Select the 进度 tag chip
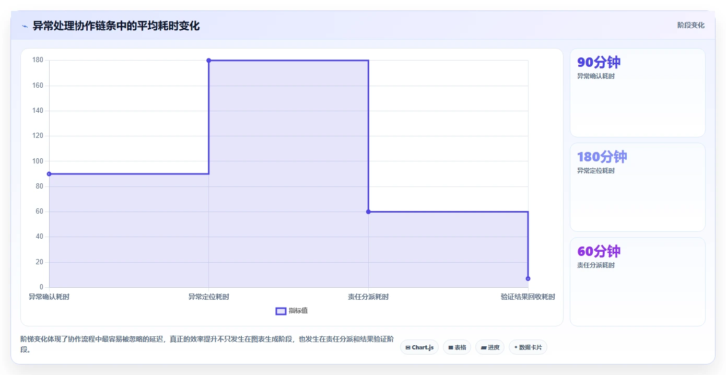Image resolution: width=726 pixels, height=375 pixels. click(490, 347)
